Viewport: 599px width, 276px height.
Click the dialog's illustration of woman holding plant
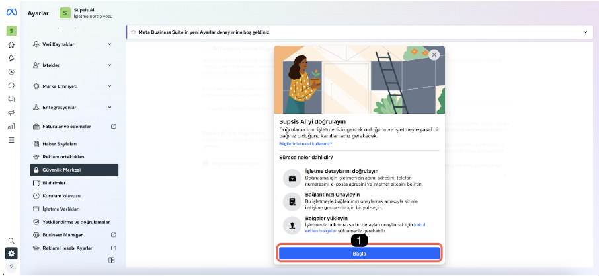360,79
